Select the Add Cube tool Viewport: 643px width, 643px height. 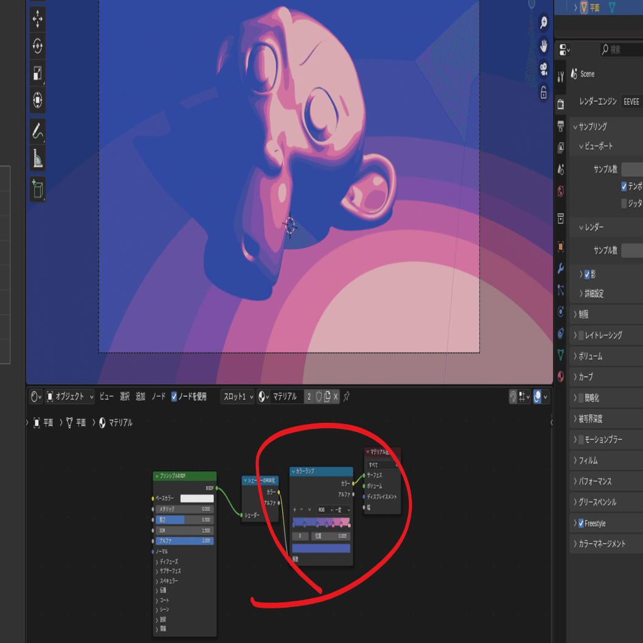point(37,189)
